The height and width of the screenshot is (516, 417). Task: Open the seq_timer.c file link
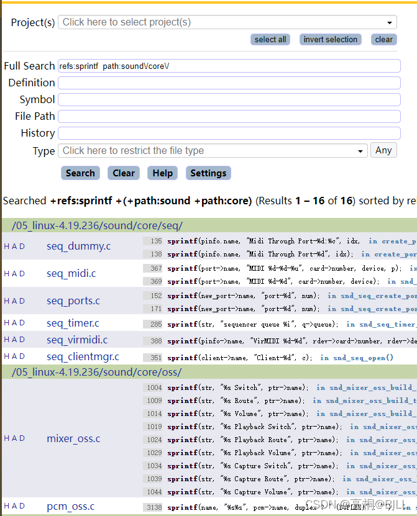73,323
